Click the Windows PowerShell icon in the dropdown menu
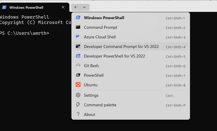Screen dimensions: 217x131 78,18
